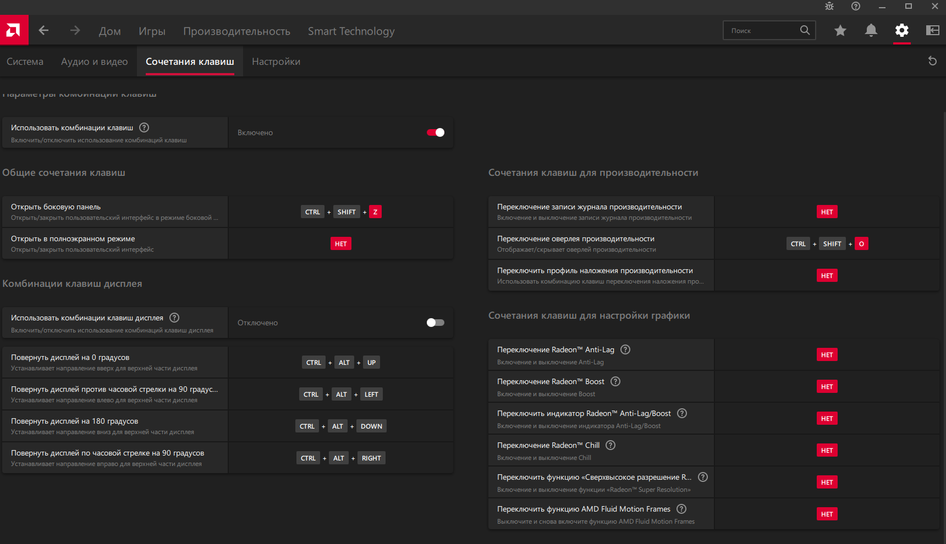
Task: Disable the "Использовать комбинации клавиш" switch
Action: pyautogui.click(x=436, y=132)
